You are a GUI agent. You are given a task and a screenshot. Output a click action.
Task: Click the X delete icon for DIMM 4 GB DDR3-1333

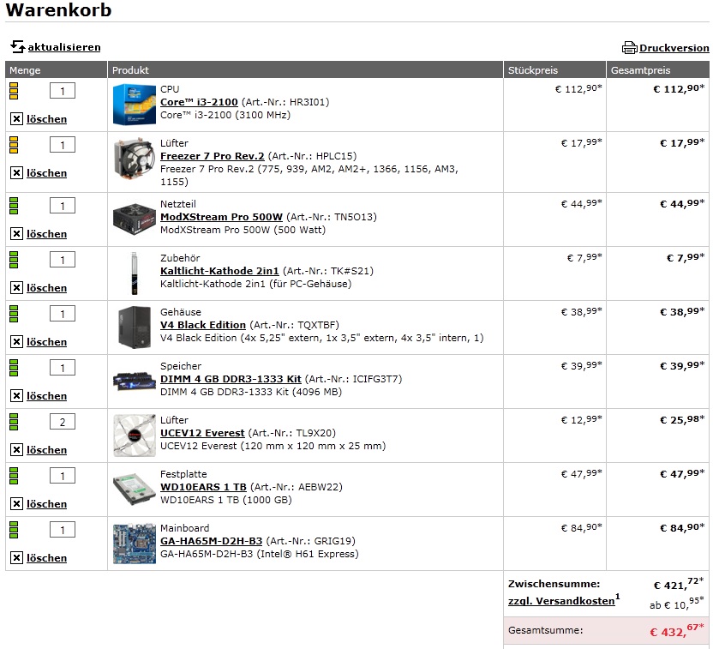click(16, 396)
